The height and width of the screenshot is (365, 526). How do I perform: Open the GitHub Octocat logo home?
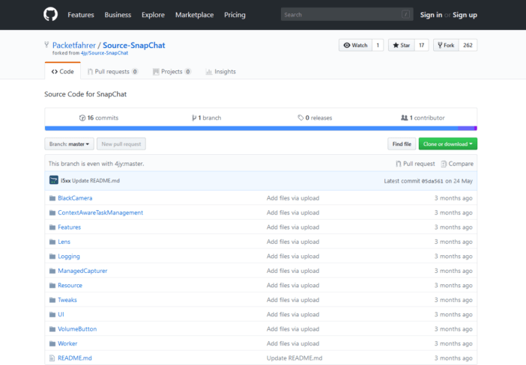point(50,15)
